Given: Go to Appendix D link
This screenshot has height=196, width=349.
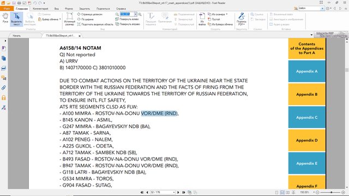Looking at the screenshot, I should pyautogui.click(x=306, y=140).
